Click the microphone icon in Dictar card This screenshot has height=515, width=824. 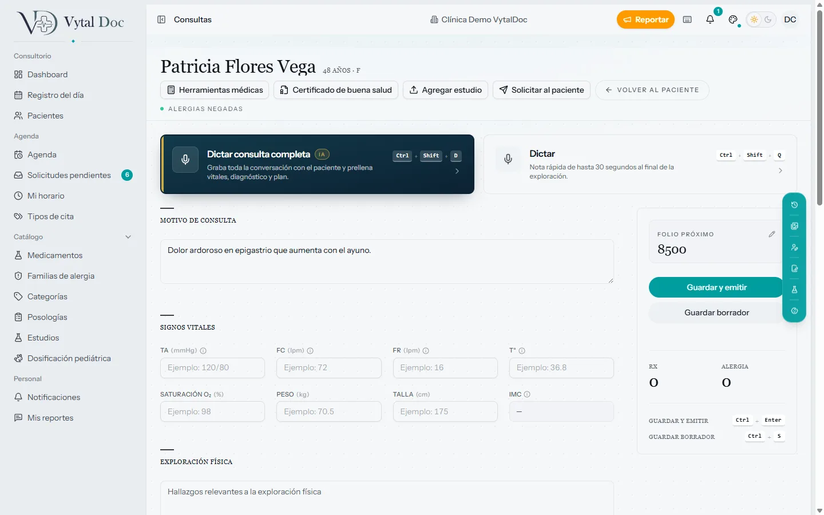(x=508, y=159)
